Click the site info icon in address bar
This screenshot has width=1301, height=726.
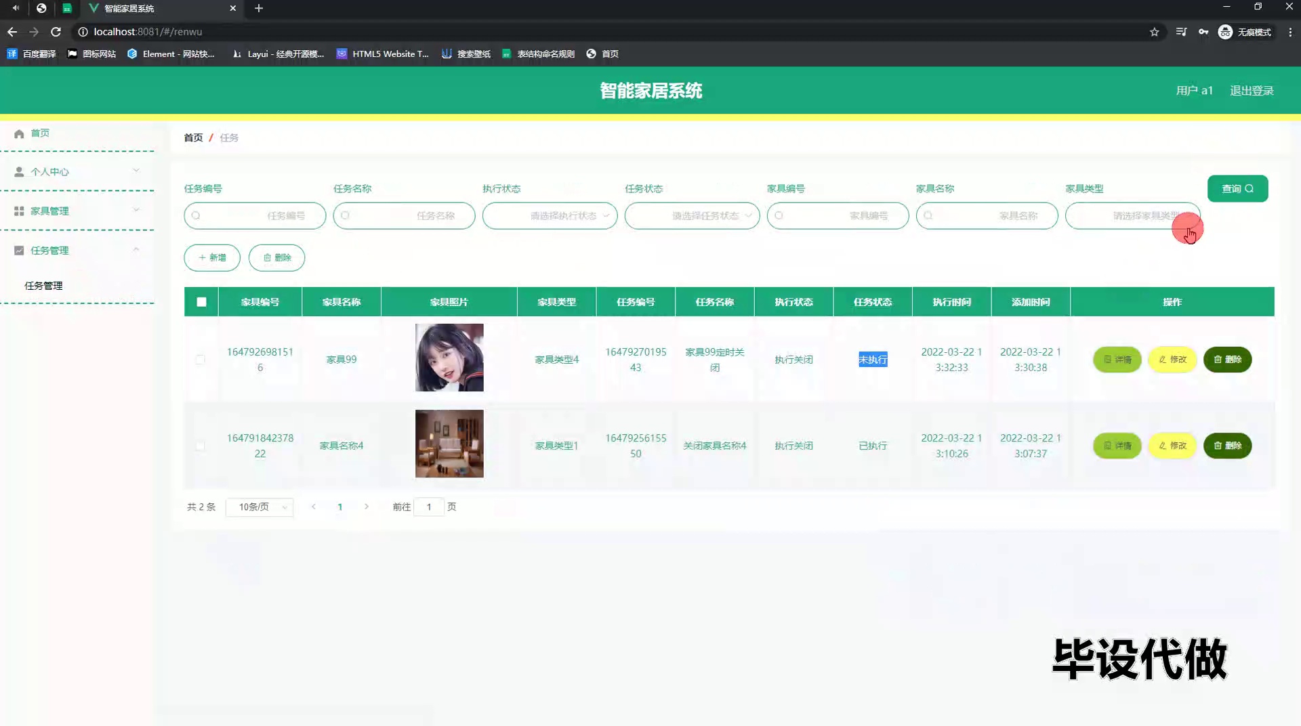pyautogui.click(x=83, y=32)
